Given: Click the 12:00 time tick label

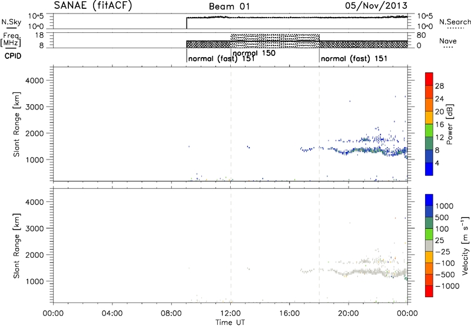Looking at the screenshot, I should click(230, 314).
